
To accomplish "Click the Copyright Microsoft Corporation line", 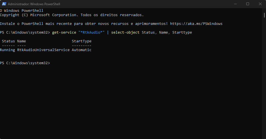I will [x=72, y=15].
